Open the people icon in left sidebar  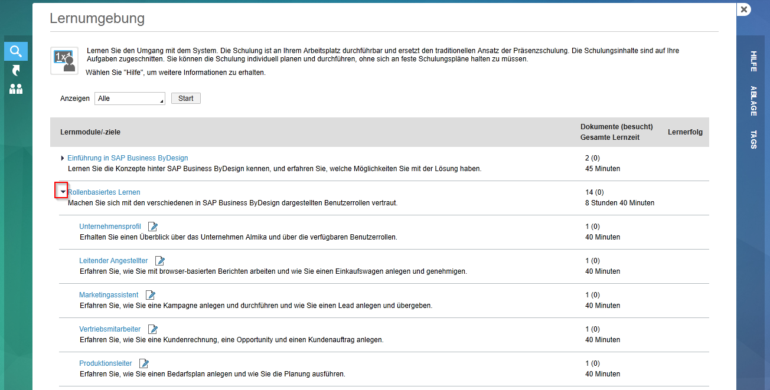point(16,90)
